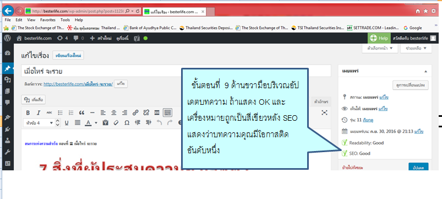
Task: Enter distraction-free fullscreen writing mode
Action: click(x=324, y=112)
